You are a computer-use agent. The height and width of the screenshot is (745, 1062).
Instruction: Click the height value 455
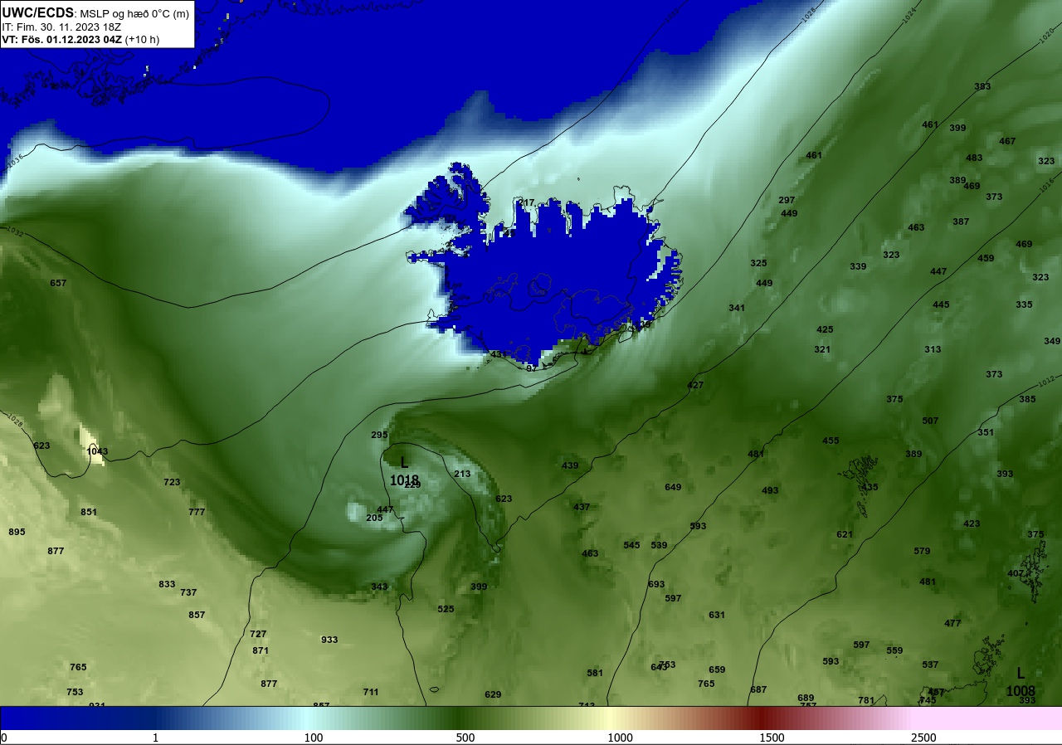(831, 441)
